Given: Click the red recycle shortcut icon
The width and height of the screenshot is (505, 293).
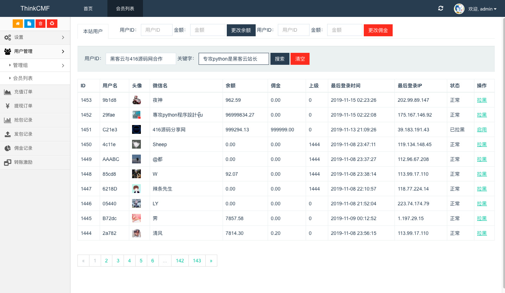Looking at the screenshot, I should (52, 24).
